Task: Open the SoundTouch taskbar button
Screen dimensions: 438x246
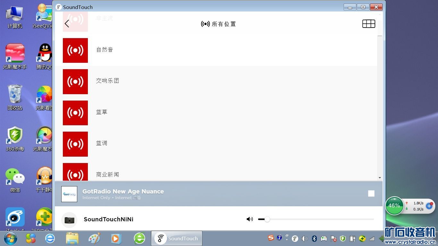Action: tap(177, 238)
